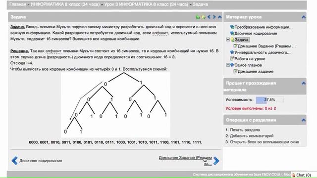Click Печать раздела operation
317x178 pixels.
[245, 130]
